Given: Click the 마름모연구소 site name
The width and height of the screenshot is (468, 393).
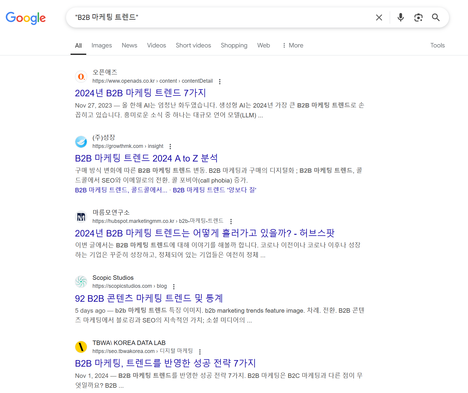Looking at the screenshot, I should 111,213.
